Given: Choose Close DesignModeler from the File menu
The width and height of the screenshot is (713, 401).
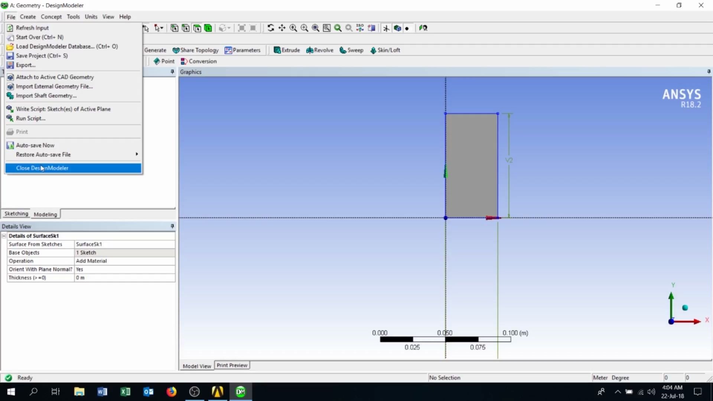Looking at the screenshot, I should coord(42,168).
